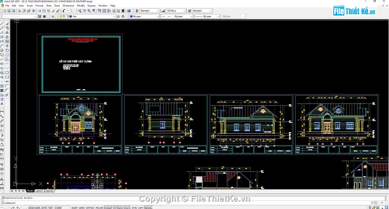Screen dimensions: 389x209
Task: Select the Explode modify tool
Action: coord(7,95)
